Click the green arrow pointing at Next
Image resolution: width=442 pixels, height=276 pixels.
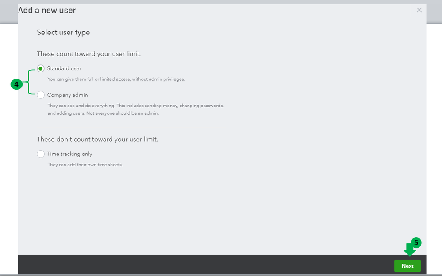[x=409, y=251]
